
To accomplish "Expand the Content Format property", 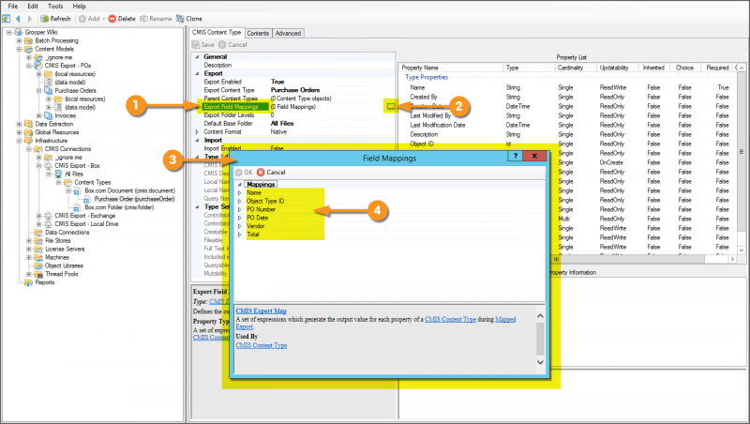I will pyautogui.click(x=197, y=131).
